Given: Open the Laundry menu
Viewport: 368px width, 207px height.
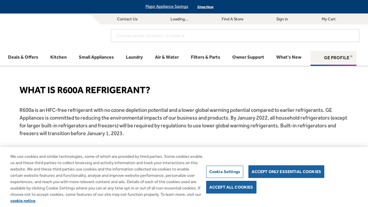Looking at the screenshot, I should coord(134,57).
